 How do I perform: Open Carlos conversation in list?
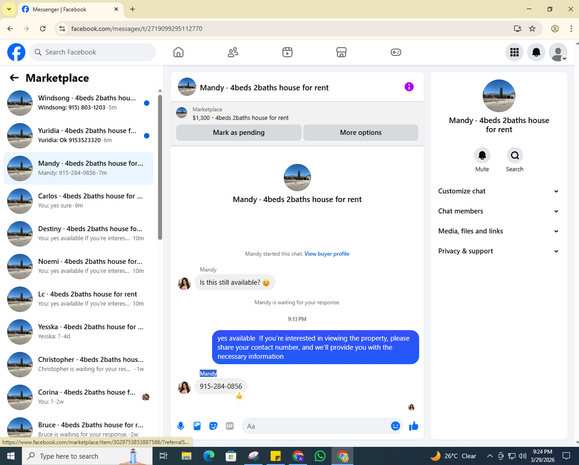click(x=78, y=201)
